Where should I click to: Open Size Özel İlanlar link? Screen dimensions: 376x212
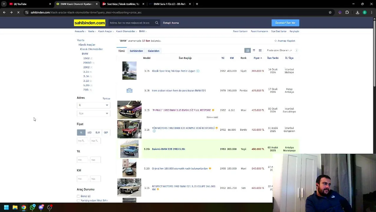click(279, 31)
